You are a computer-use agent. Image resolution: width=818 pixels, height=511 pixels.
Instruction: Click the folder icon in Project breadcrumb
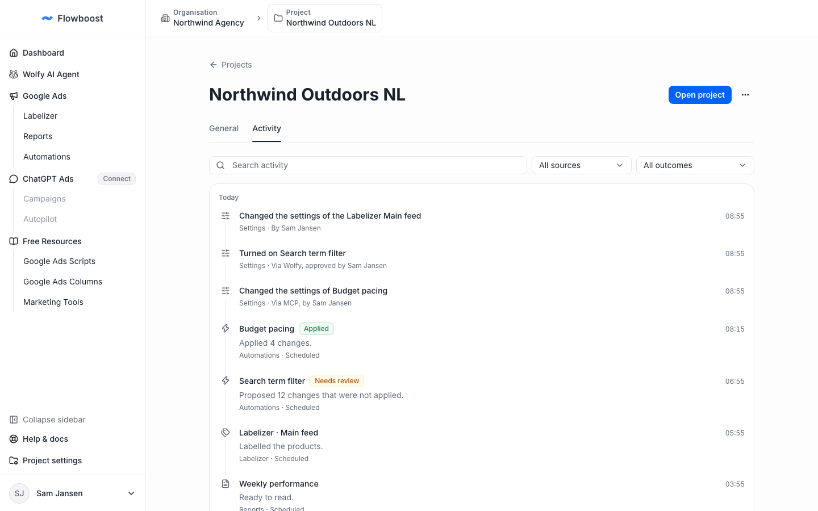tap(278, 18)
